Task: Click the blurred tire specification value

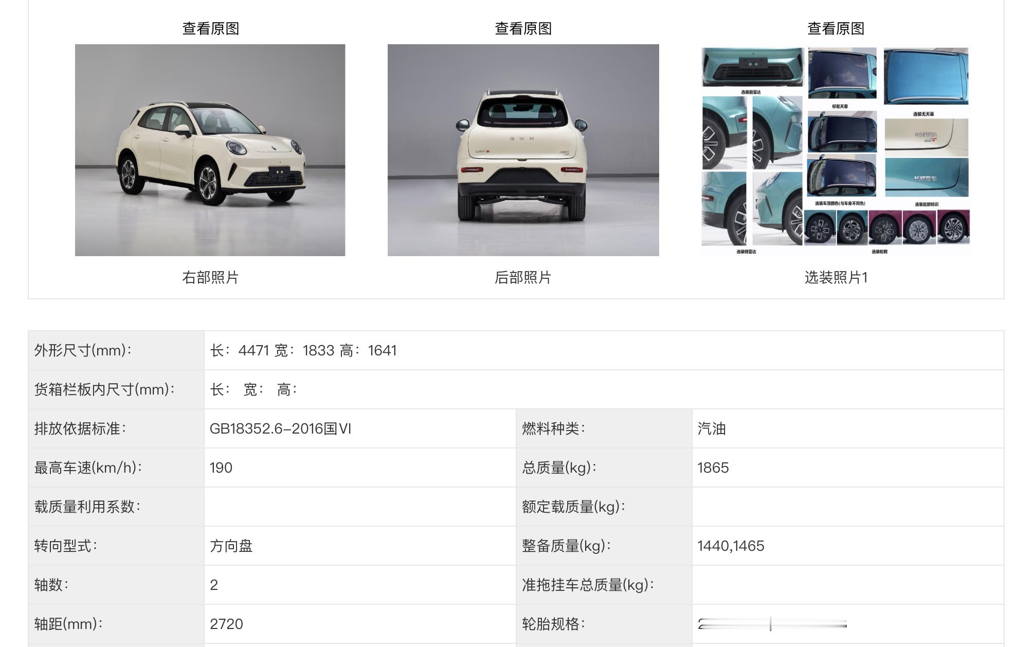Action: coord(772,624)
